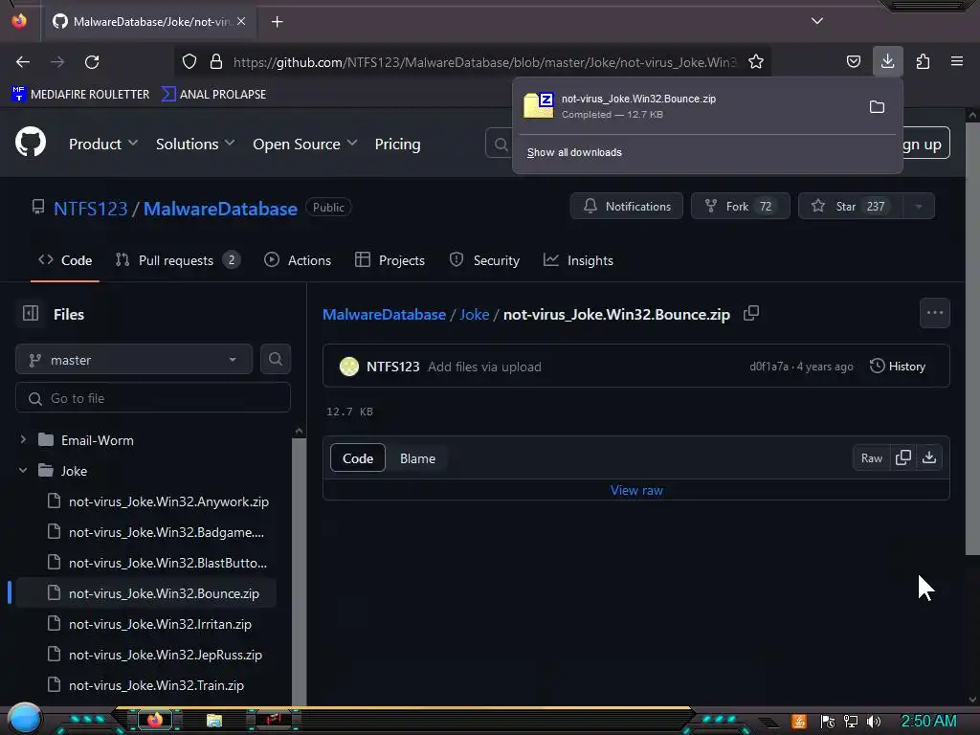Copy raw file contents icon
Image resolution: width=980 pixels, height=735 pixels.
pos(903,457)
